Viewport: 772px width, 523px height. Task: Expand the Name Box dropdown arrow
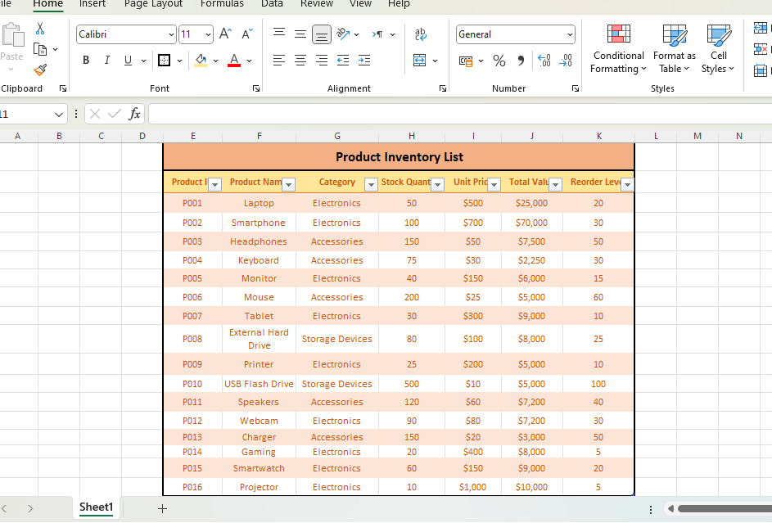pyautogui.click(x=59, y=115)
